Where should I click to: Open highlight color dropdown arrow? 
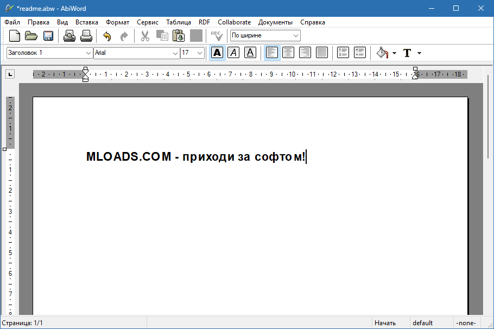pyautogui.click(x=395, y=53)
